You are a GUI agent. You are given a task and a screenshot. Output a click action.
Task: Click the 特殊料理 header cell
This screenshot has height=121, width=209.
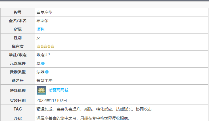tap(18, 91)
